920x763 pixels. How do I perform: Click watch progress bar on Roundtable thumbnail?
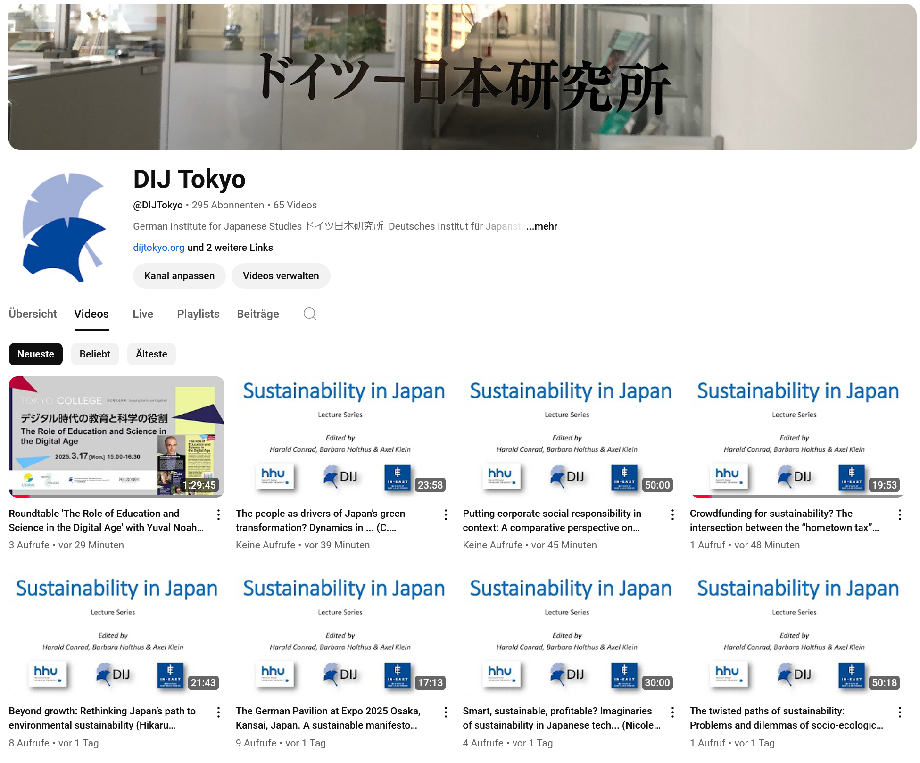click(x=116, y=496)
